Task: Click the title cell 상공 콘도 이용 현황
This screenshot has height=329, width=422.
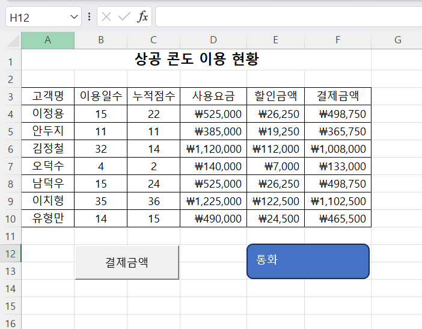Action: (x=196, y=60)
